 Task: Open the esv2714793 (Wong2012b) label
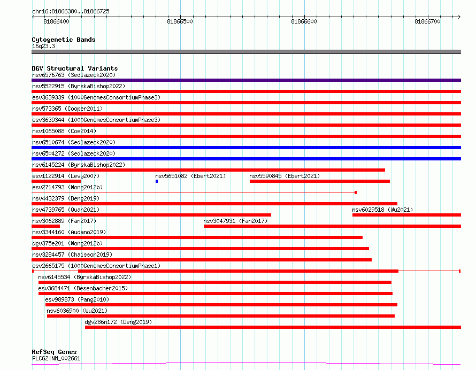click(x=67, y=187)
